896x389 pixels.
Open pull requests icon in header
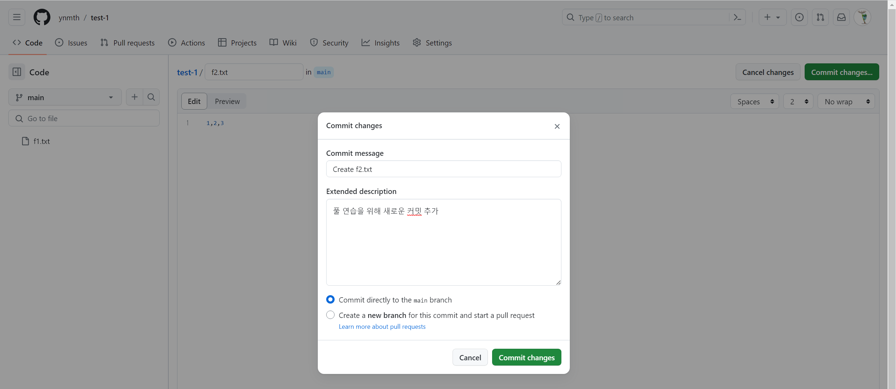(820, 17)
